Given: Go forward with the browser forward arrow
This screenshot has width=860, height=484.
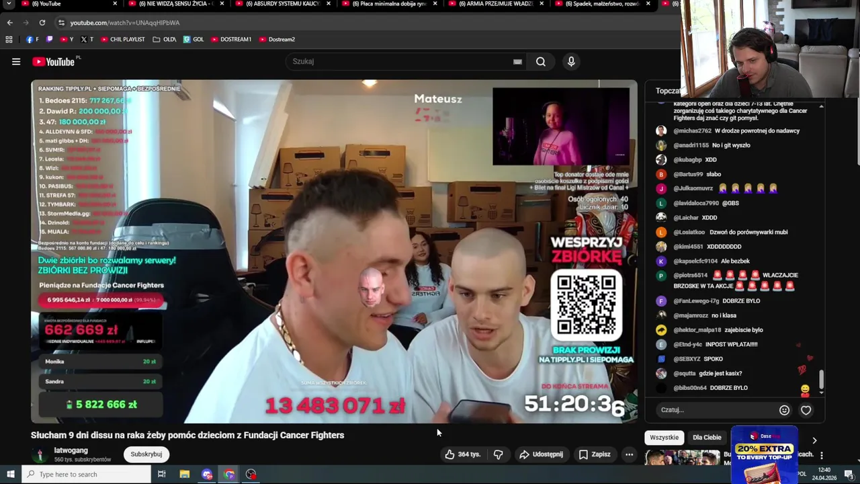Looking at the screenshot, I should [x=26, y=23].
